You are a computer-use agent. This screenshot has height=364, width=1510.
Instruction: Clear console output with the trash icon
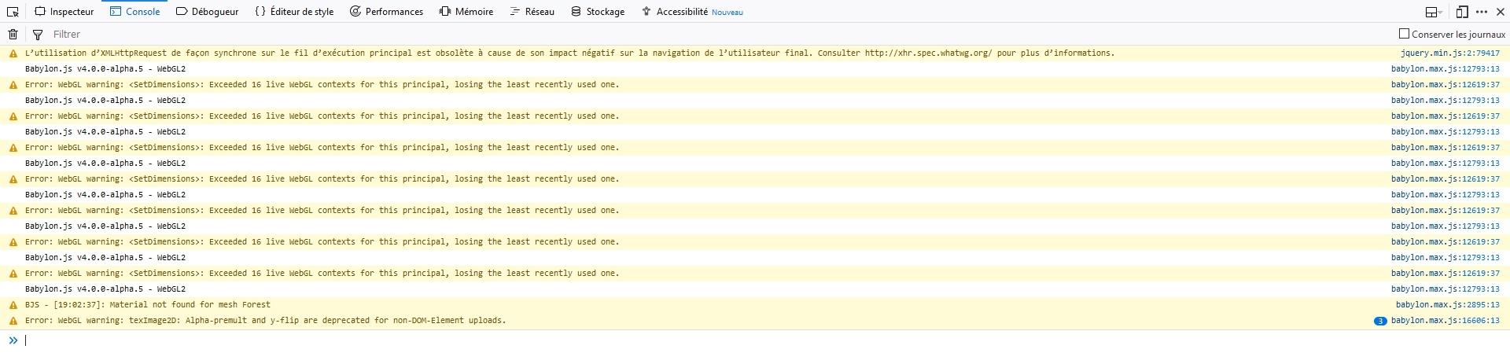coord(13,34)
